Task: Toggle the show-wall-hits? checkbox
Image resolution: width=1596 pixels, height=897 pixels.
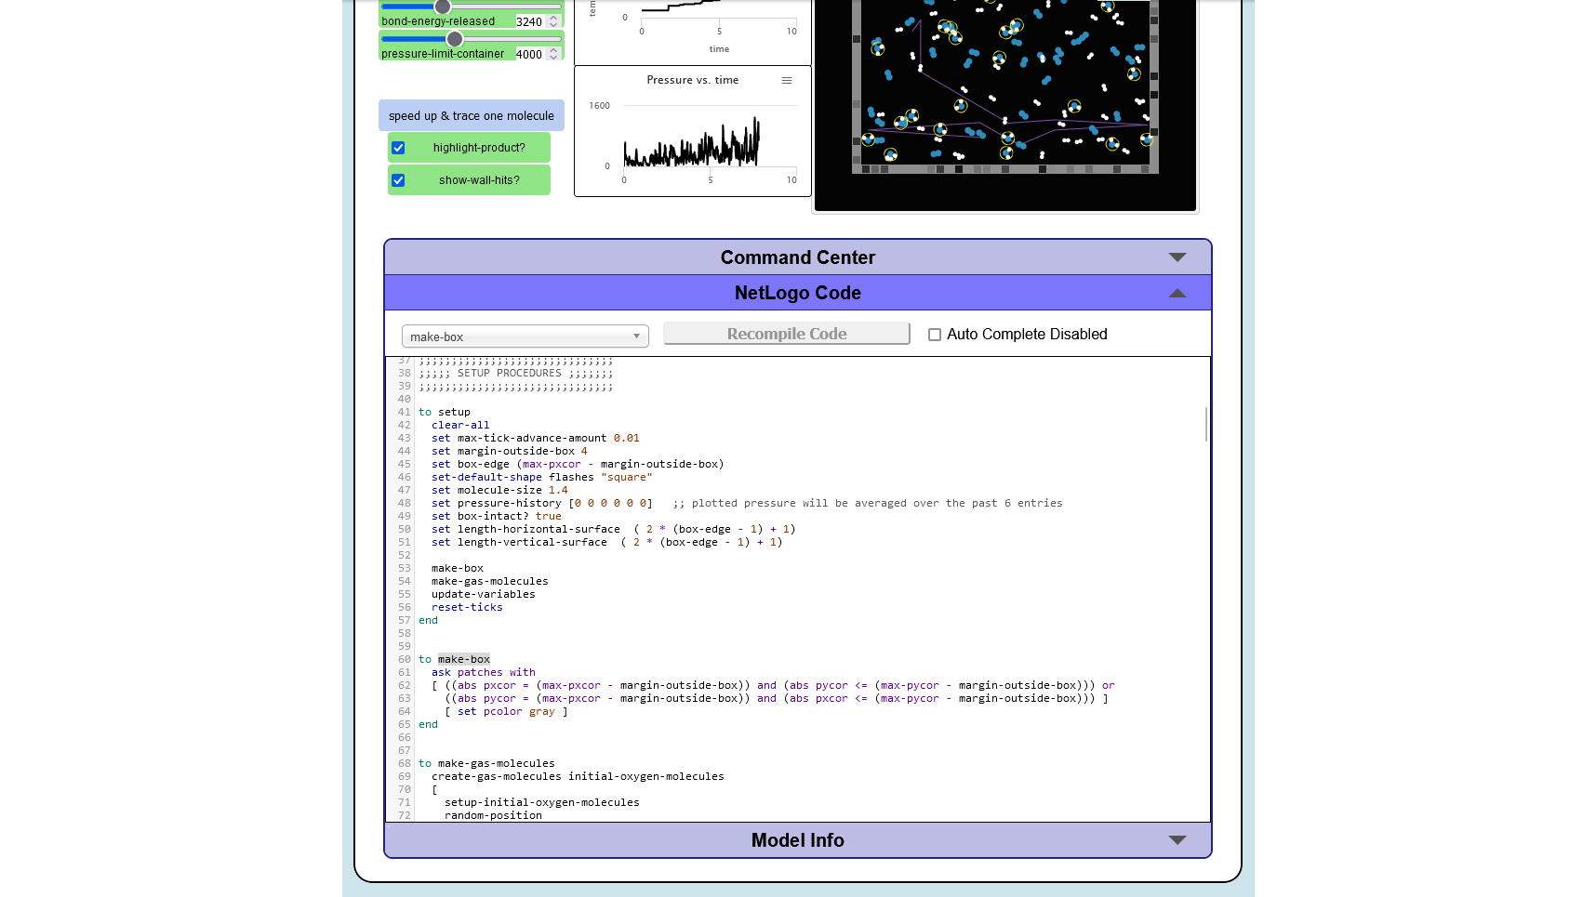Action: coord(398,180)
